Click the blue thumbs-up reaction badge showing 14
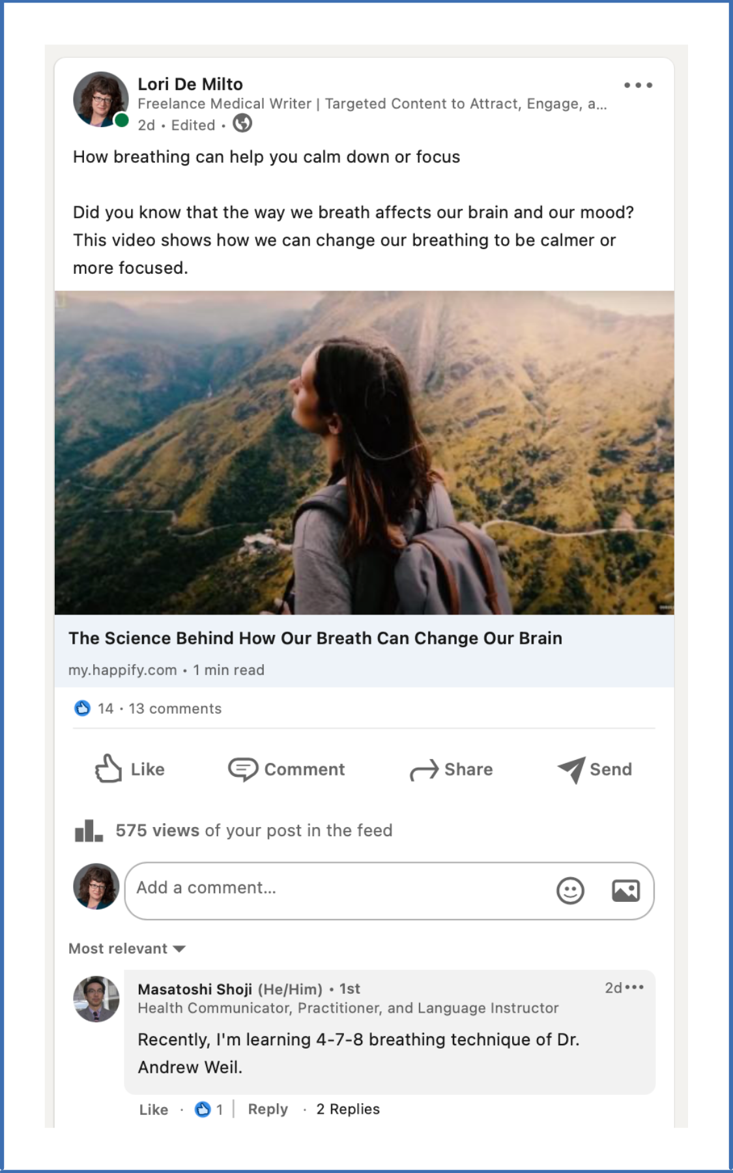Screen dimensions: 733x1173 [83, 708]
